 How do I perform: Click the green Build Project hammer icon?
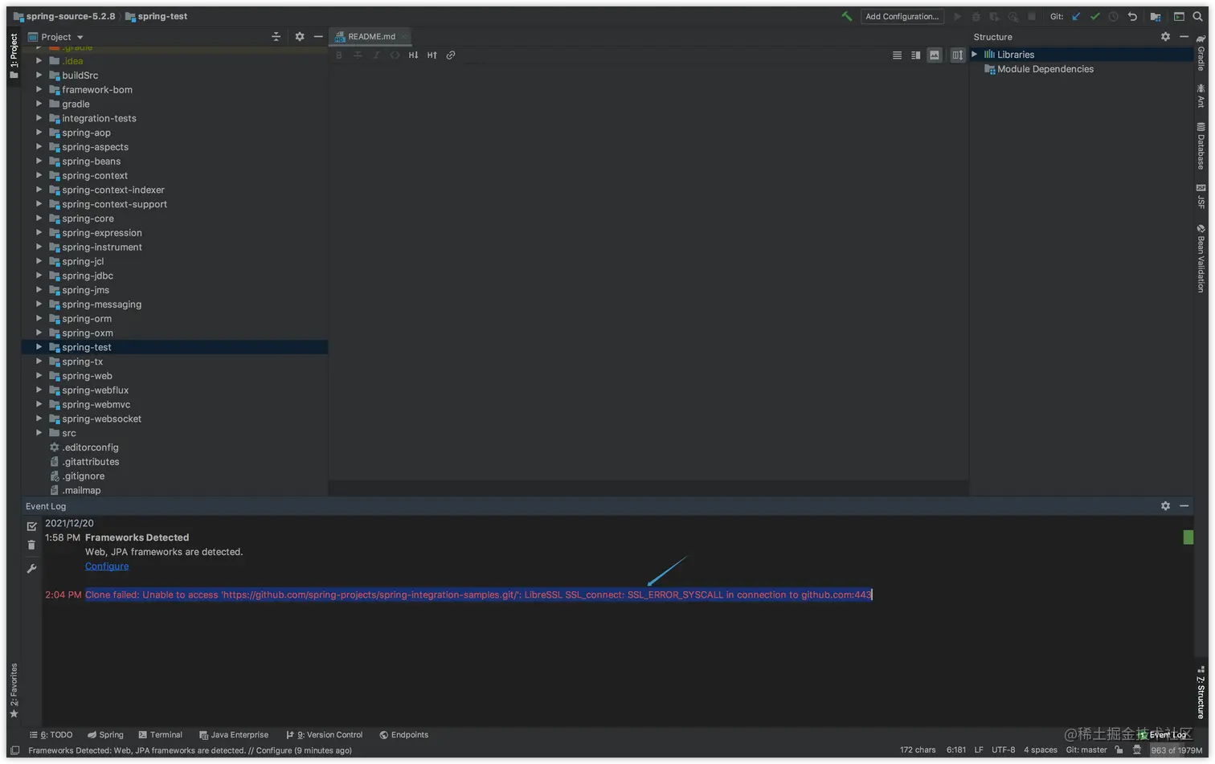pyautogui.click(x=846, y=16)
